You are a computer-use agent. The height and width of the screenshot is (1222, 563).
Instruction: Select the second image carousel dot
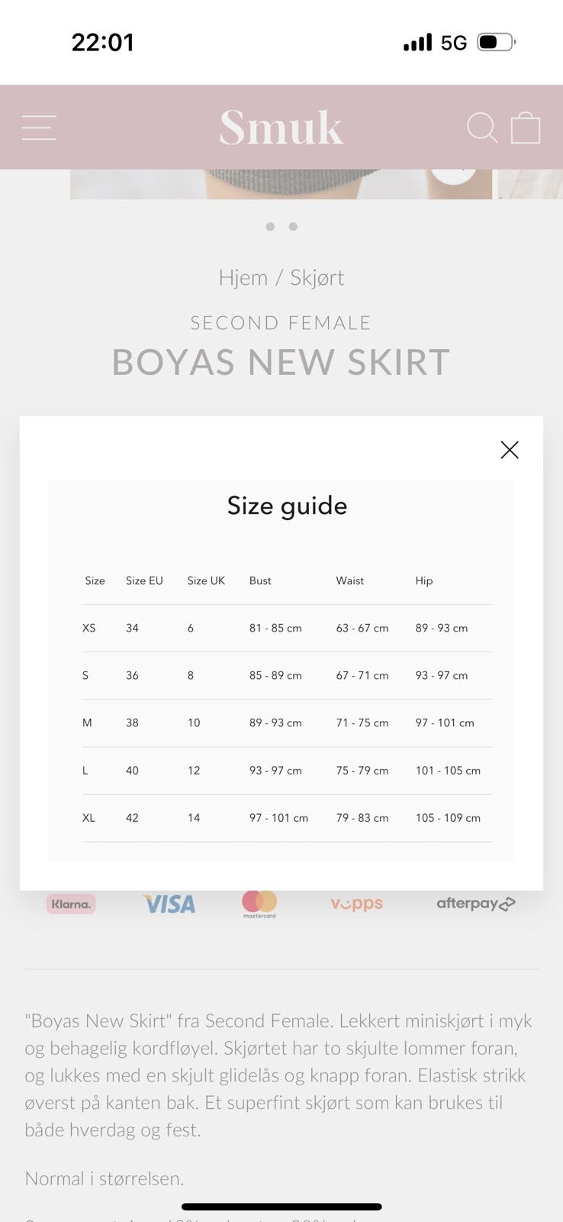[x=293, y=227]
